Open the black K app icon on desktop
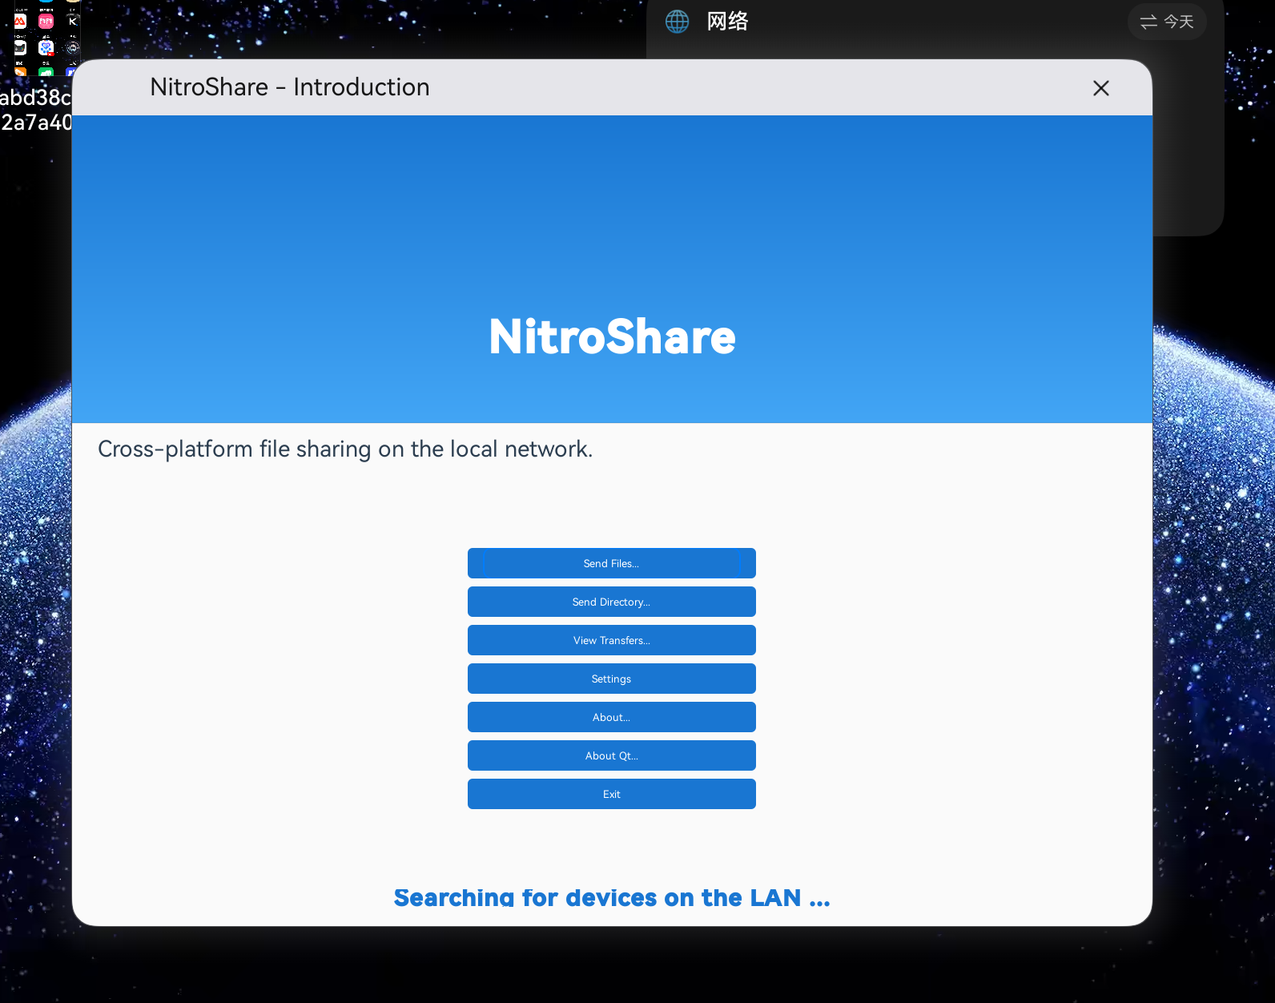1275x1003 pixels. point(72,22)
